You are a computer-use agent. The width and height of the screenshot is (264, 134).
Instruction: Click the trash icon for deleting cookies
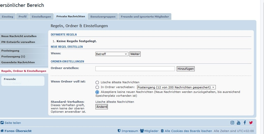[x=162, y=131]
